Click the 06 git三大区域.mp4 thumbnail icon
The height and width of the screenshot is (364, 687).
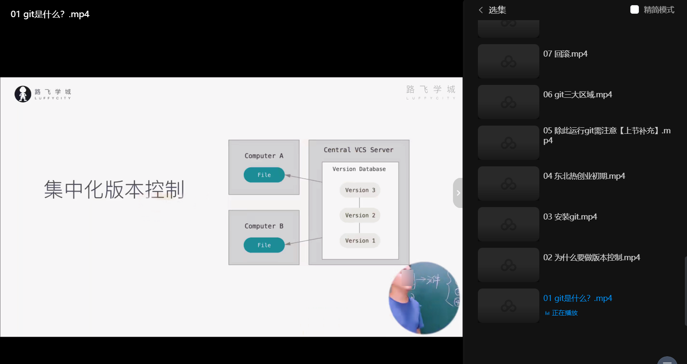508,102
